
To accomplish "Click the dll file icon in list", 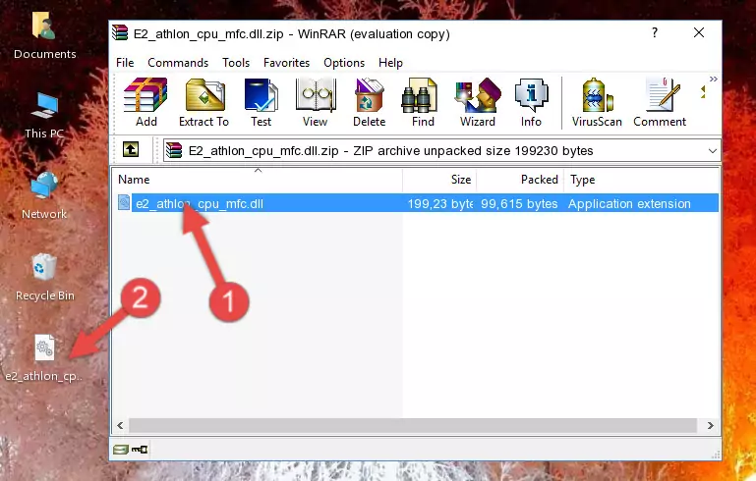I will pyautogui.click(x=124, y=202).
